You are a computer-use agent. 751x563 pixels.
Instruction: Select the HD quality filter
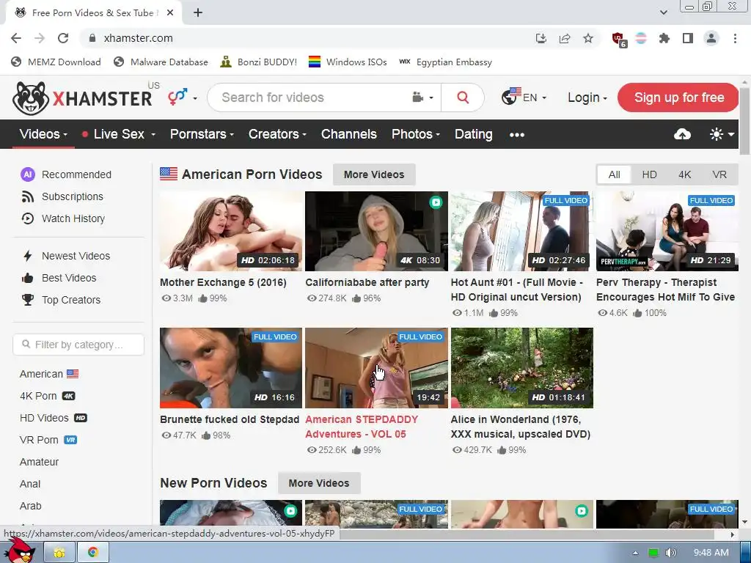pyautogui.click(x=649, y=174)
